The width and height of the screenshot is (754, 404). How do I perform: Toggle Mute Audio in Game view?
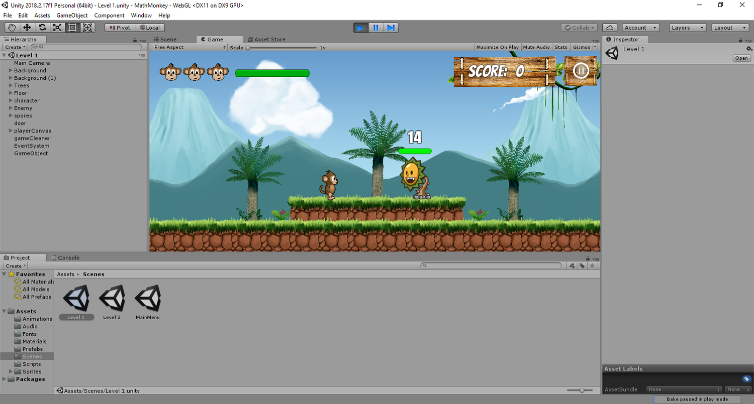[536, 47]
